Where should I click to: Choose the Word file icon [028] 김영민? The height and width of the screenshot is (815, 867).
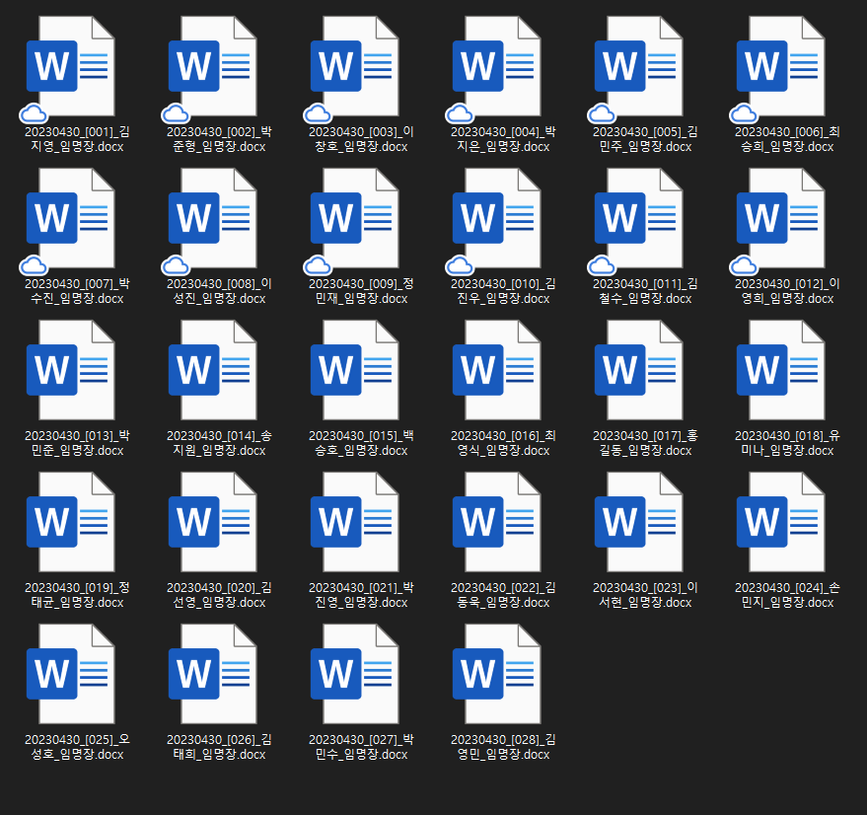coord(497,674)
